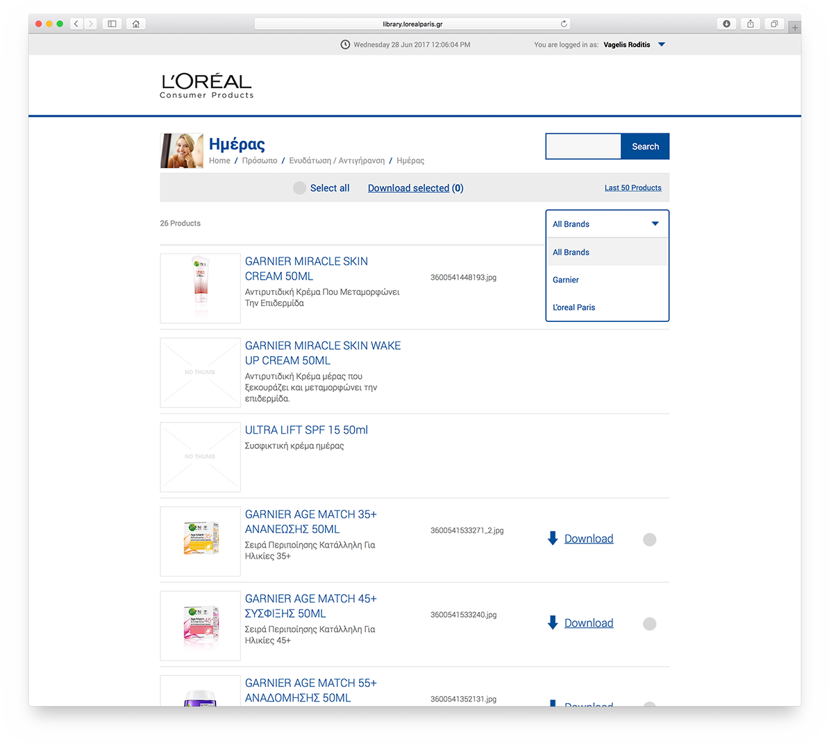Open Garnier Age Match 45+ product title
829x746 pixels.
[x=310, y=606]
